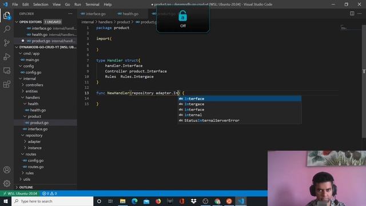Viewport: 366px width, 206px height.
Task: Open the Selection menu
Action: [41, 5]
